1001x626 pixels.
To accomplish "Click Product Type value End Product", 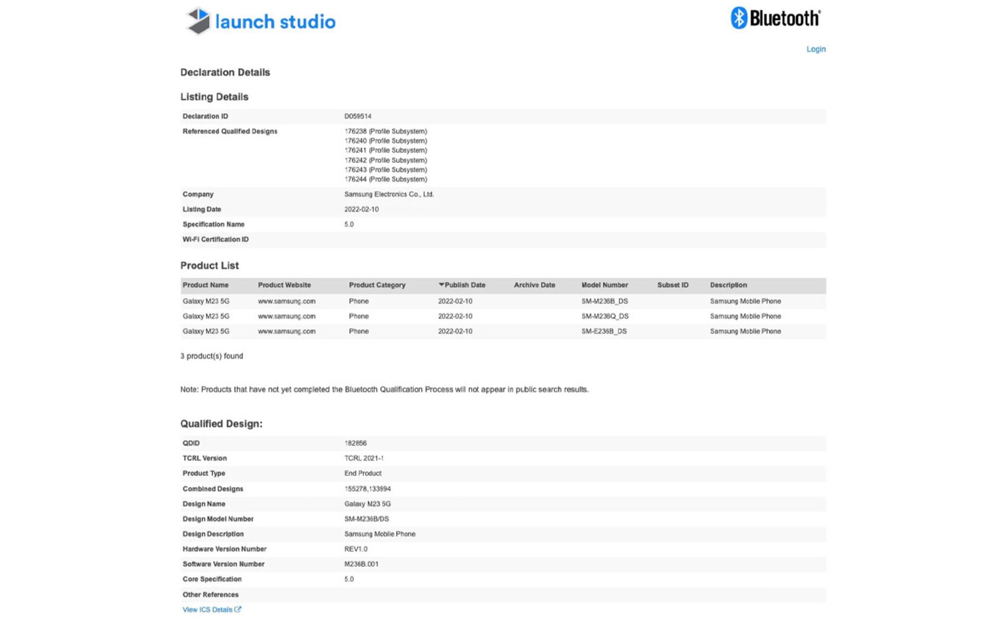I will 363,473.
